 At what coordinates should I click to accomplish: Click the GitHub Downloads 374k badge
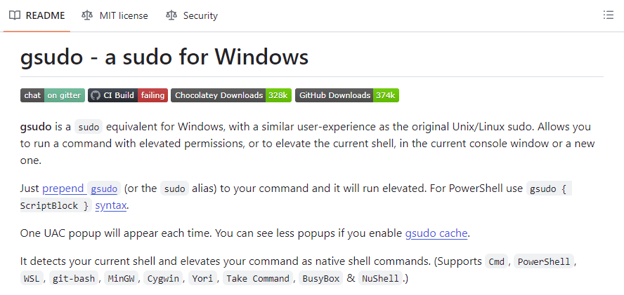pos(347,95)
